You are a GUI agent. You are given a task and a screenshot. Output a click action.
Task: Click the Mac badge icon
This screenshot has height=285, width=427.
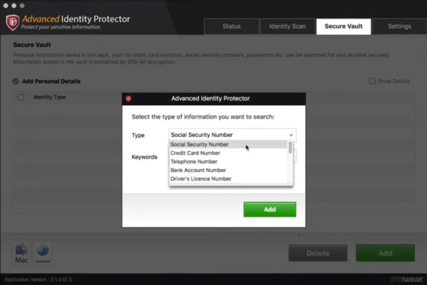pos(21,254)
